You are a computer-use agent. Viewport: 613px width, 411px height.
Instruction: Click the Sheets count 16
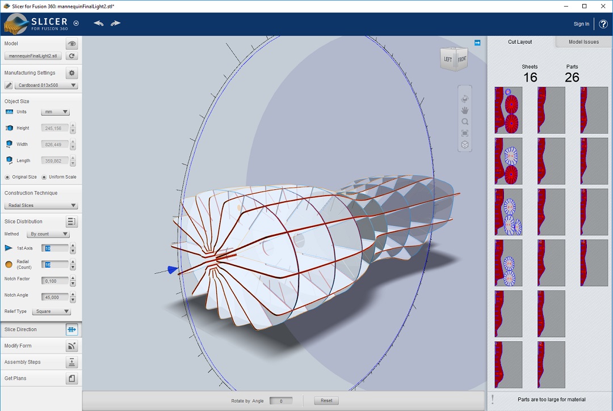tap(530, 77)
